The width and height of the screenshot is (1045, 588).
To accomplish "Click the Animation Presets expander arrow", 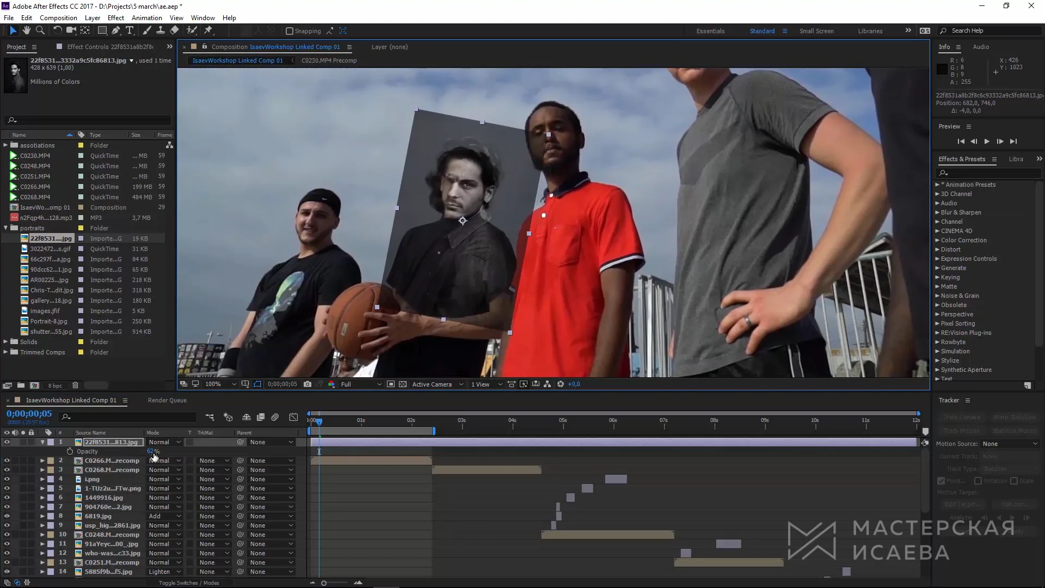I will click(937, 185).
